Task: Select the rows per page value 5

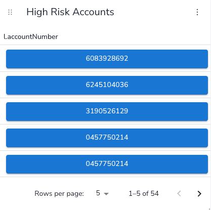Action: [98, 193]
